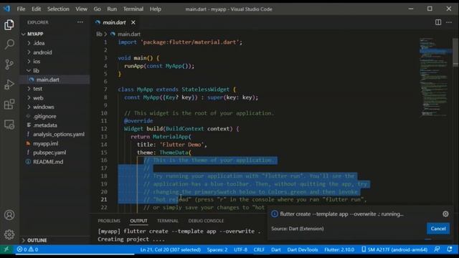The image size is (459, 258).
Task: Open Dart DevTools from status bar
Action: tap(303, 249)
